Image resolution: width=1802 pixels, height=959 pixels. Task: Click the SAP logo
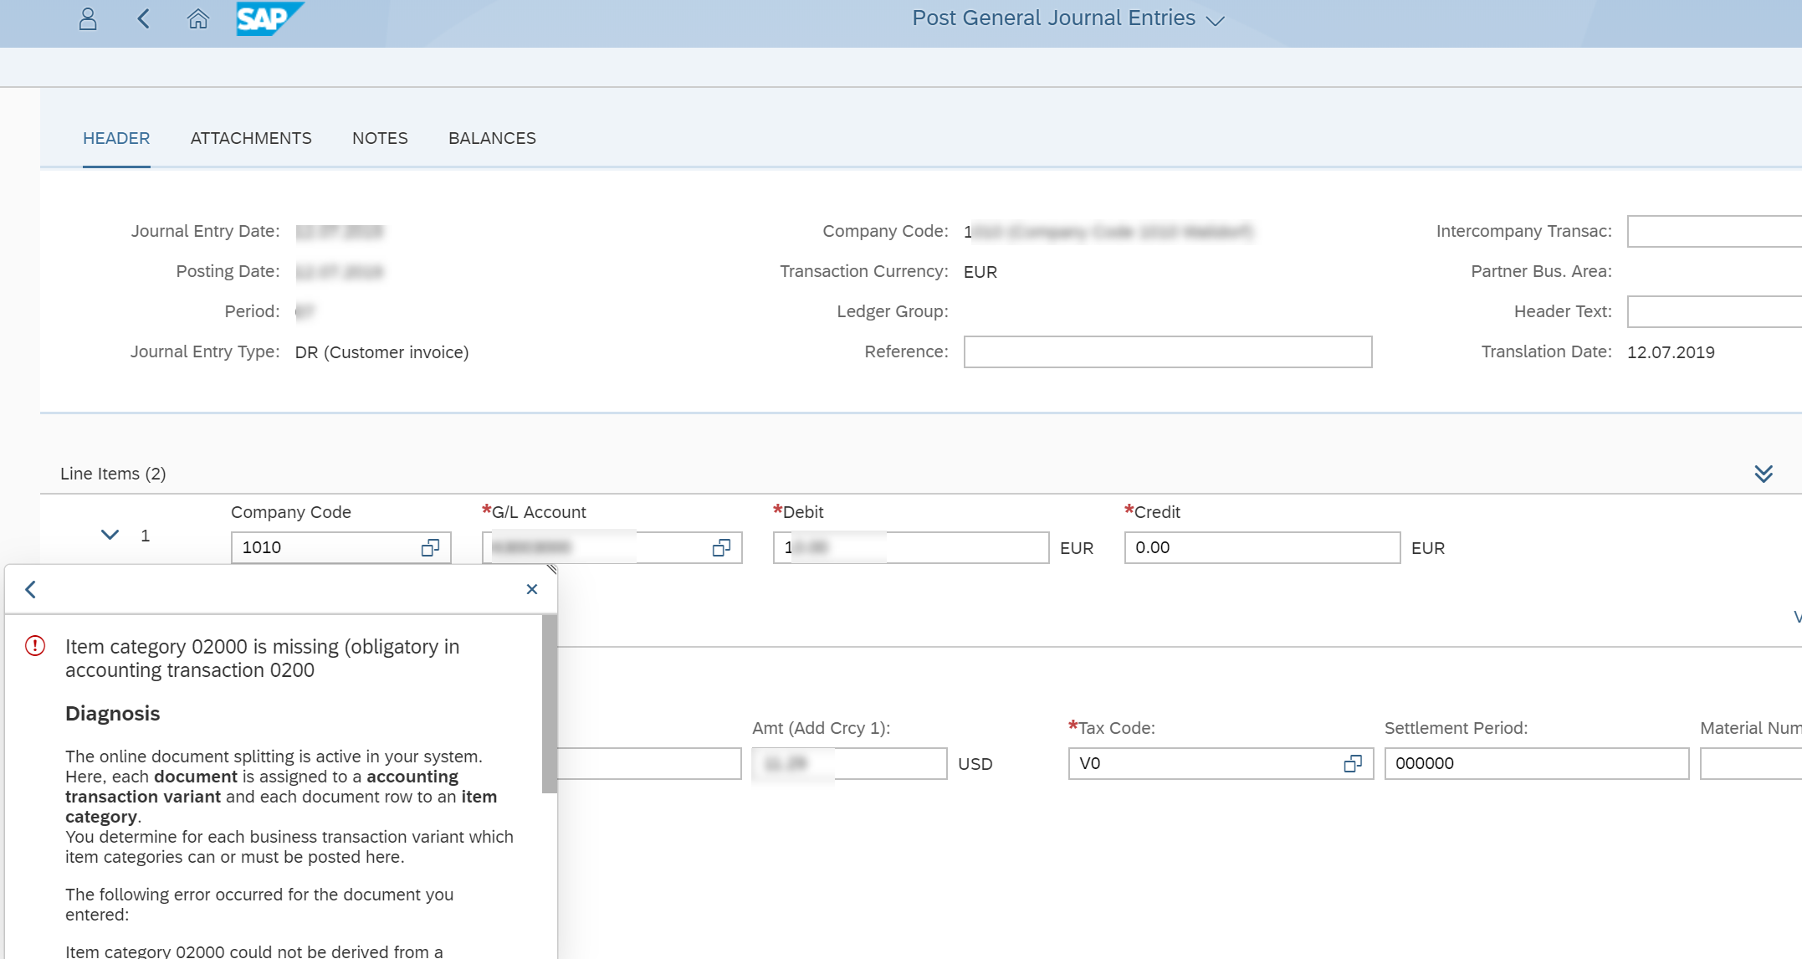(x=269, y=18)
